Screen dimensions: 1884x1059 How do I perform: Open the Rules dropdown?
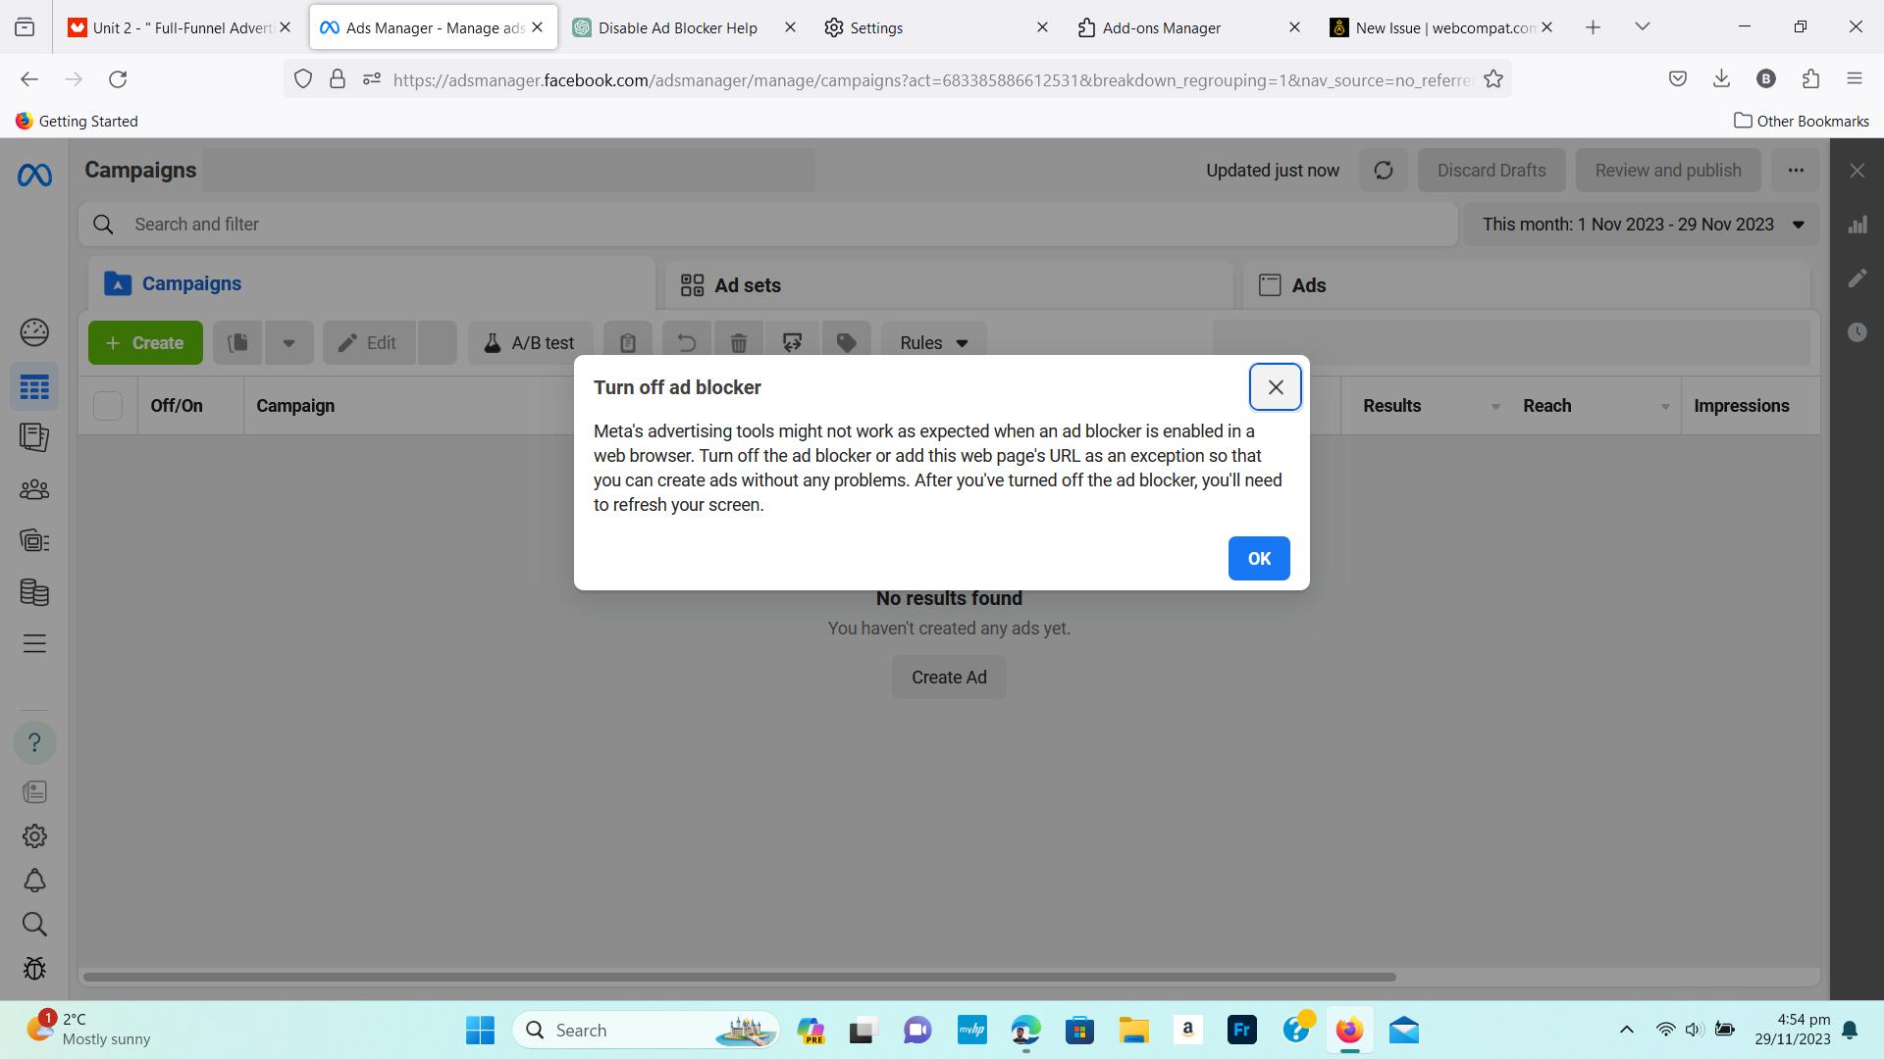[933, 343]
